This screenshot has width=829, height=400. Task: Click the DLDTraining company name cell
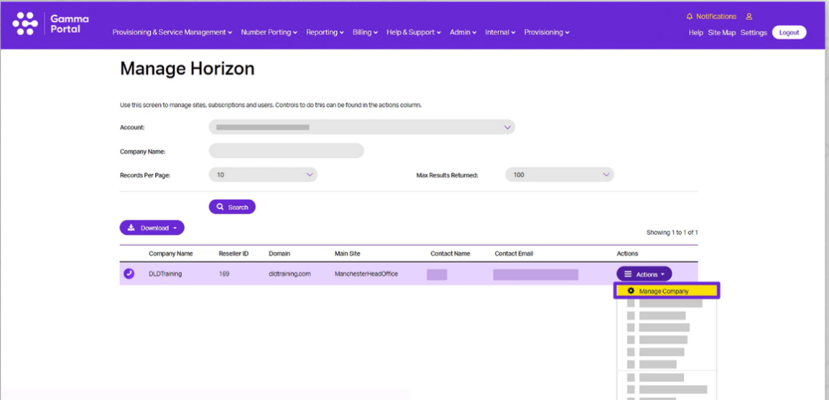[x=166, y=274]
